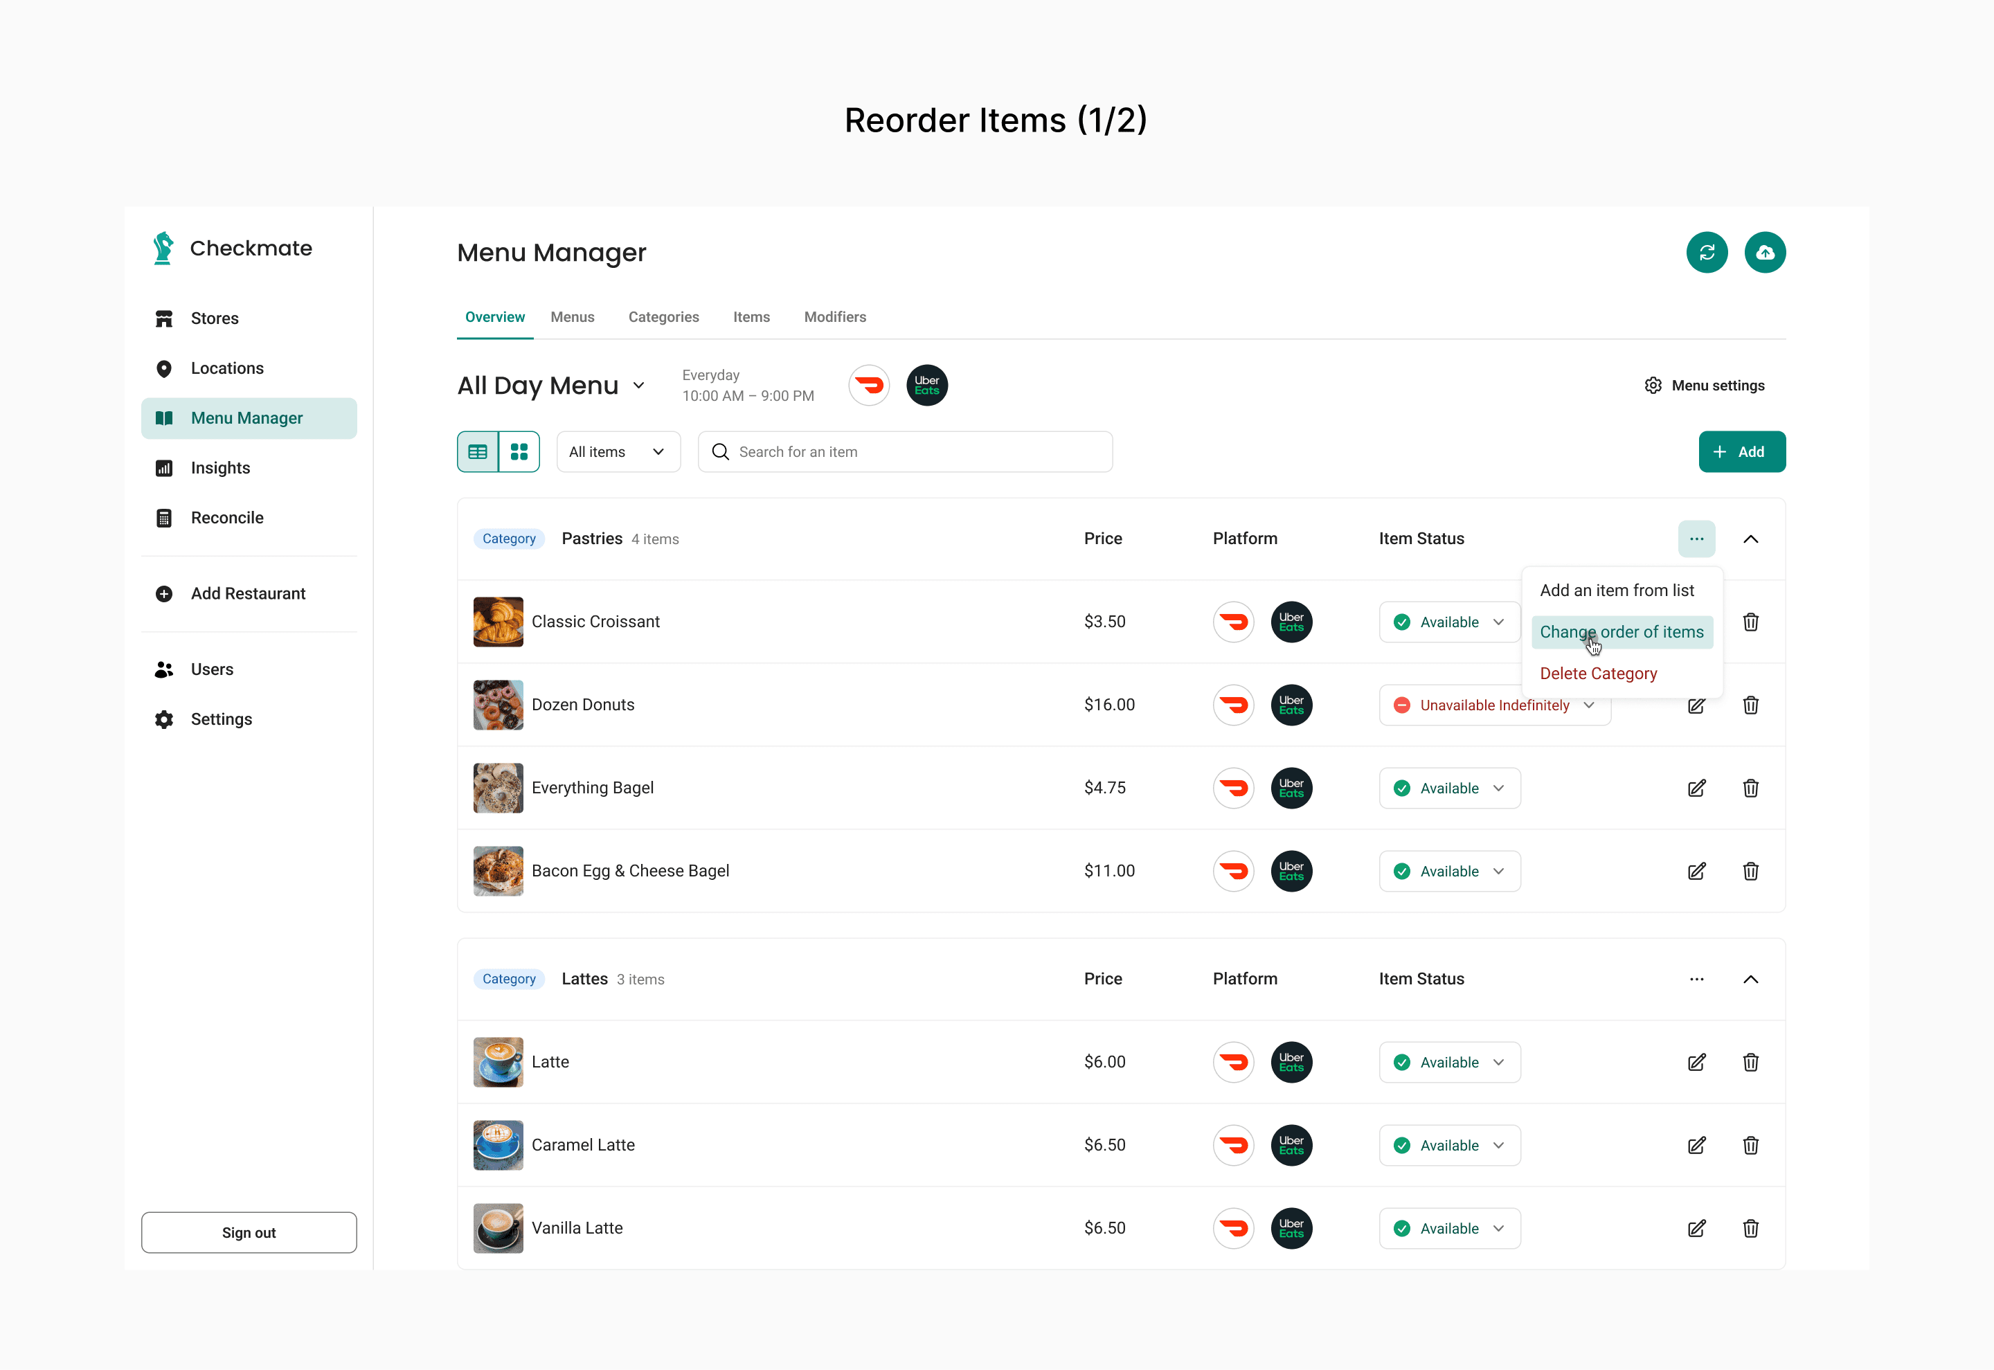This screenshot has width=1994, height=1370.
Task: Open Vanilla Latte Available status dropdown
Action: point(1449,1228)
